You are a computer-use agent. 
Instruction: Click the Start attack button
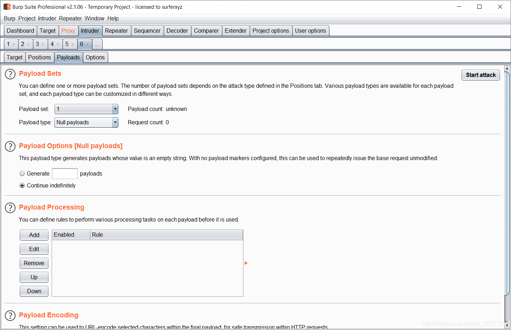(x=481, y=75)
